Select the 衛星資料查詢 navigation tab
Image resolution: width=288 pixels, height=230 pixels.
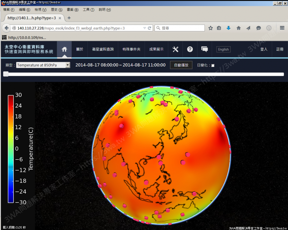coord(103,49)
